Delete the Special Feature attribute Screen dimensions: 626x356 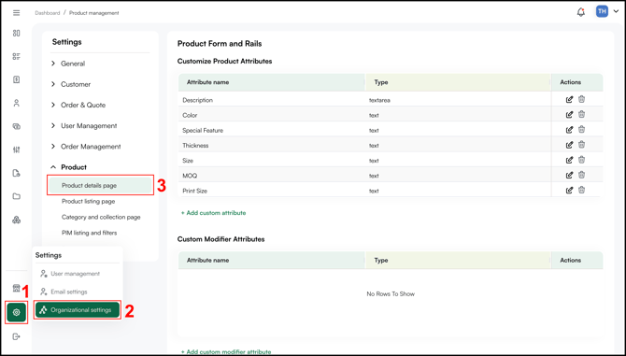click(582, 129)
